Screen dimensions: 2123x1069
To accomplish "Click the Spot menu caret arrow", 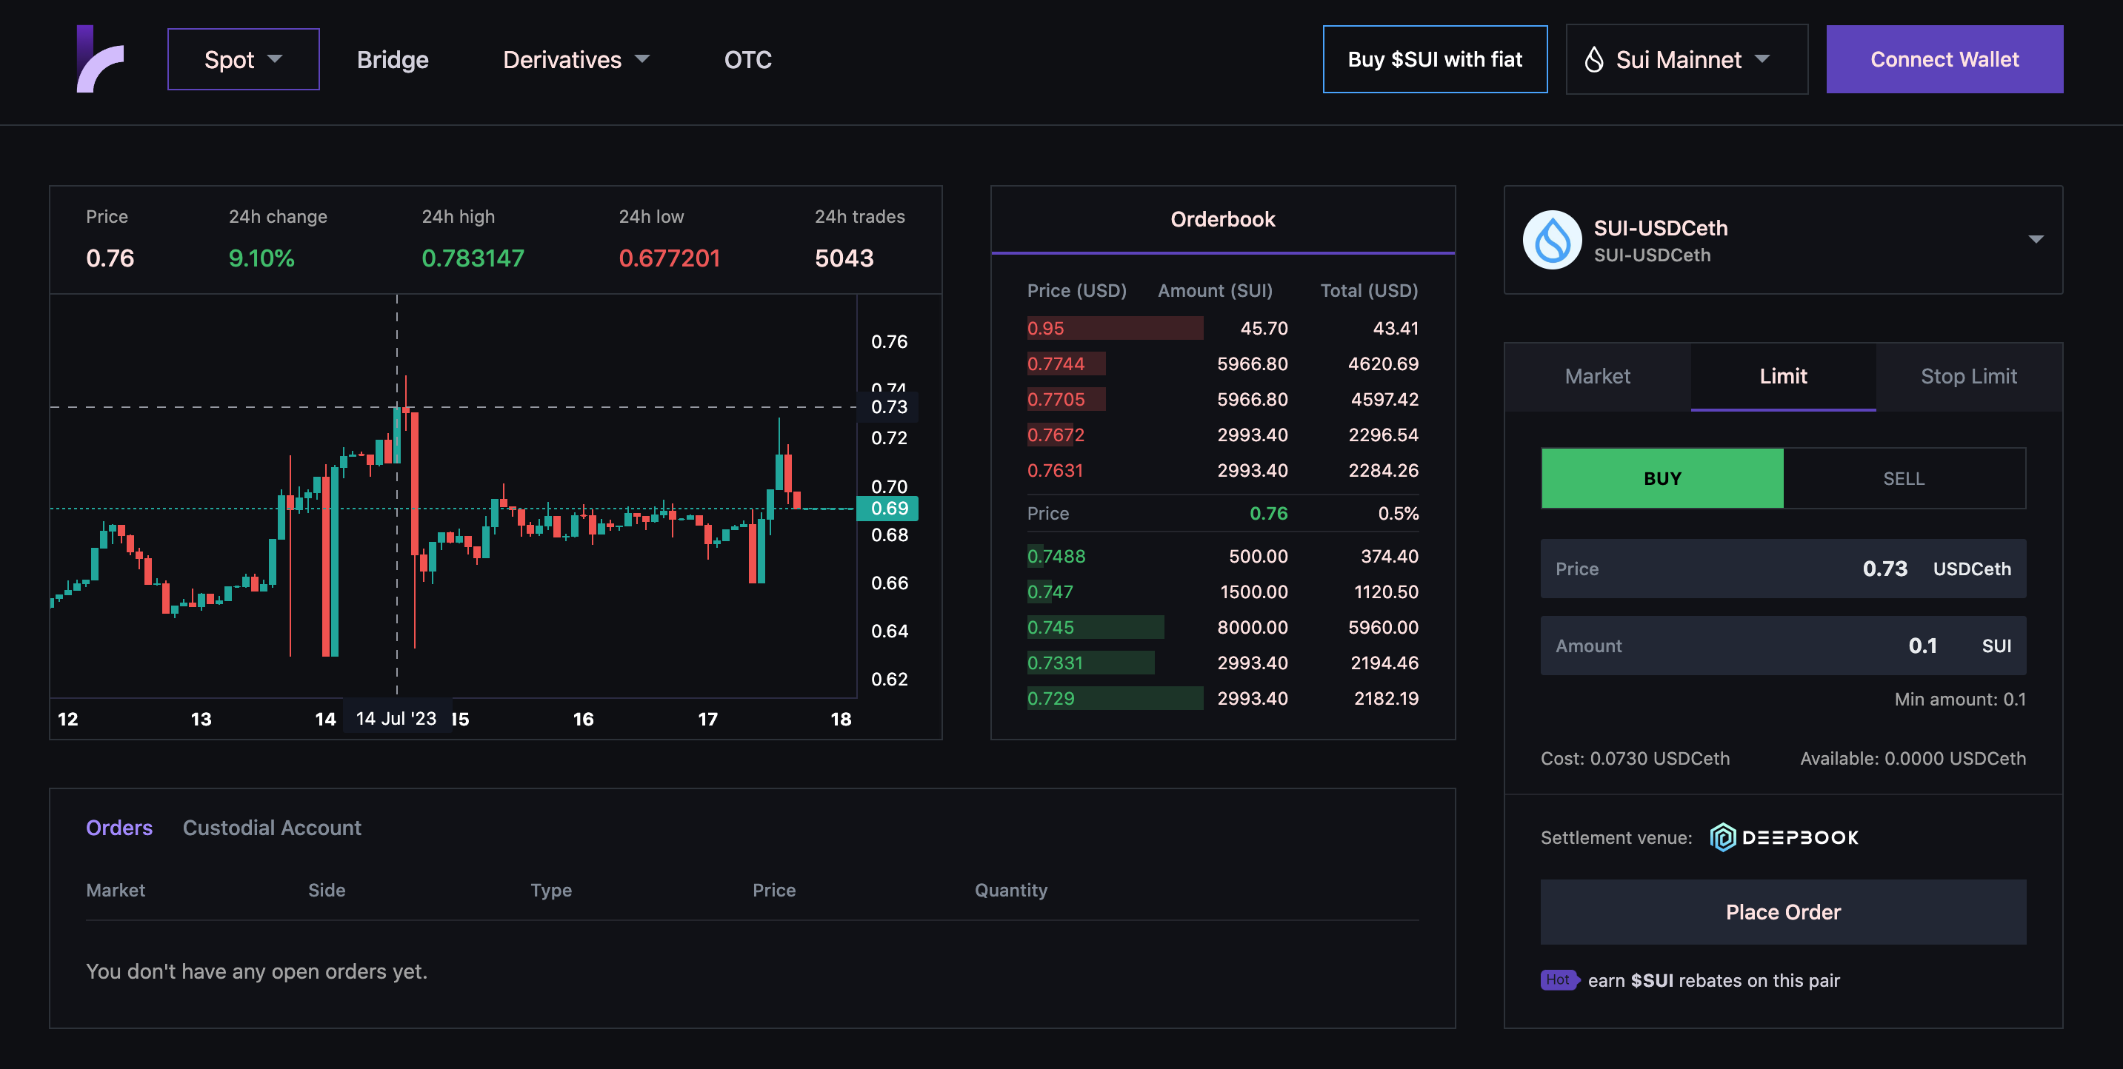I will coord(276,59).
